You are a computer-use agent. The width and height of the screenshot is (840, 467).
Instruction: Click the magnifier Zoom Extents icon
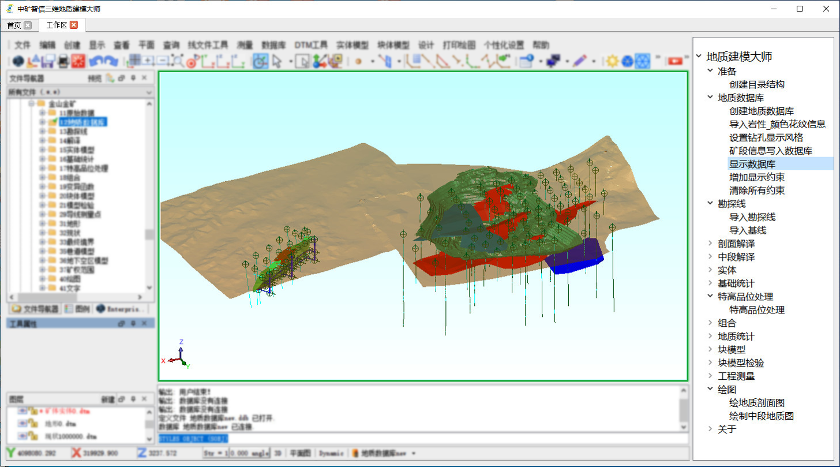point(178,61)
